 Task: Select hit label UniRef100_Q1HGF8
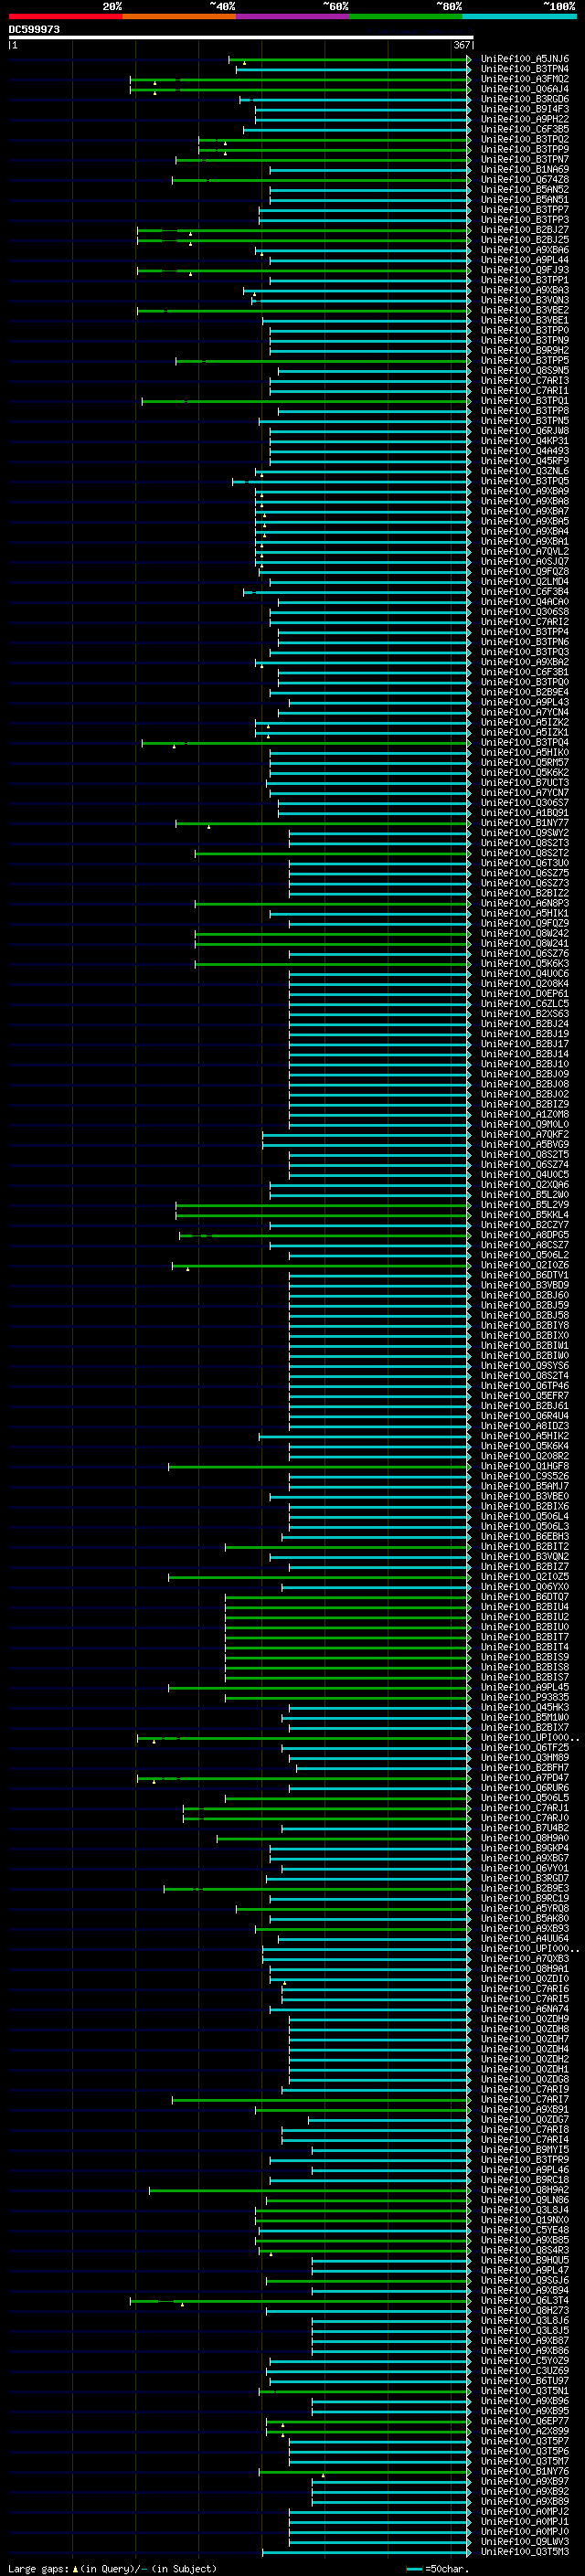(x=524, y=1467)
